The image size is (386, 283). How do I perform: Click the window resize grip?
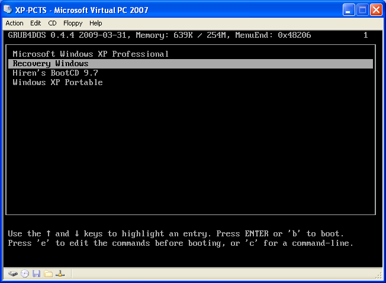click(379, 275)
